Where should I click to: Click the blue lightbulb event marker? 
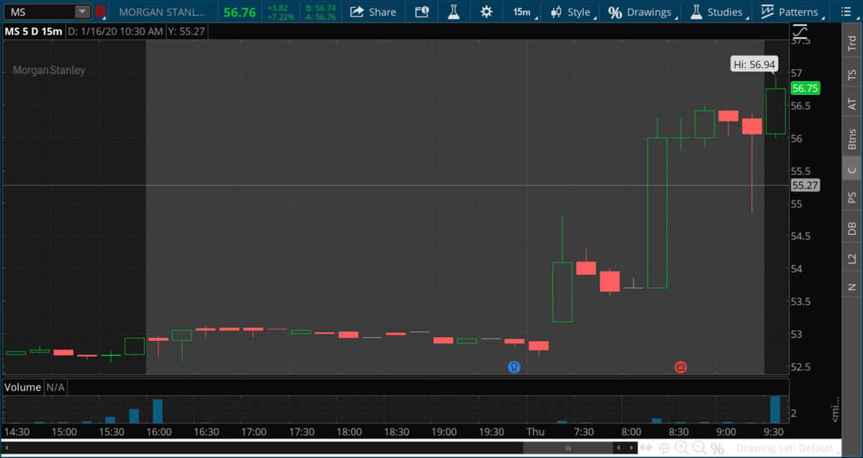tap(513, 367)
